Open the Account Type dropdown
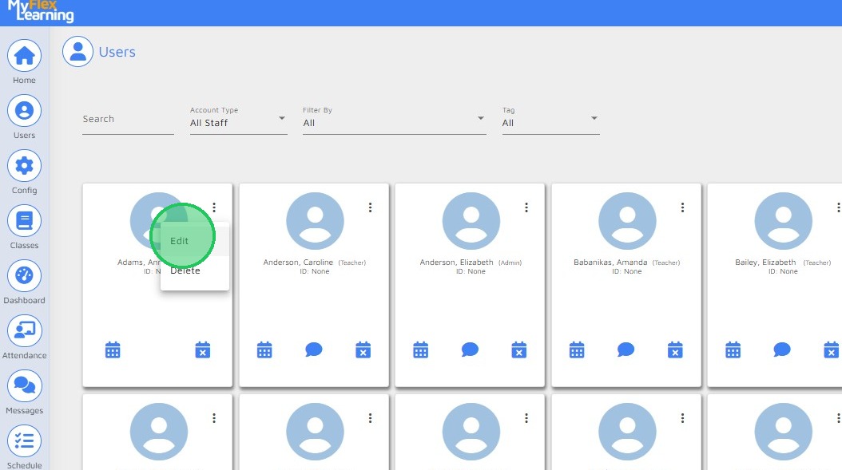 (238, 120)
